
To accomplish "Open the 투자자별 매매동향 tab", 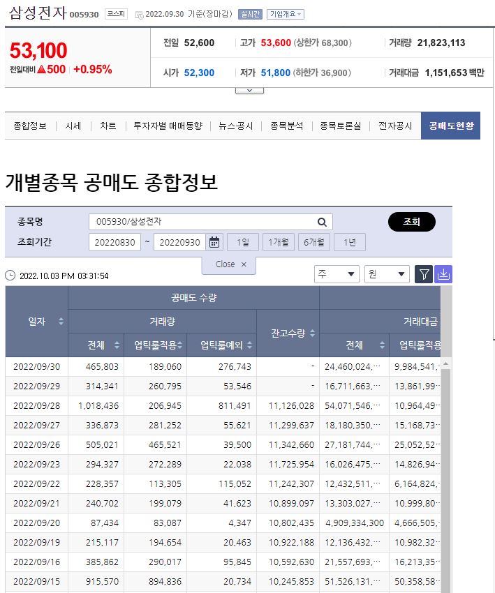I will pos(168,126).
